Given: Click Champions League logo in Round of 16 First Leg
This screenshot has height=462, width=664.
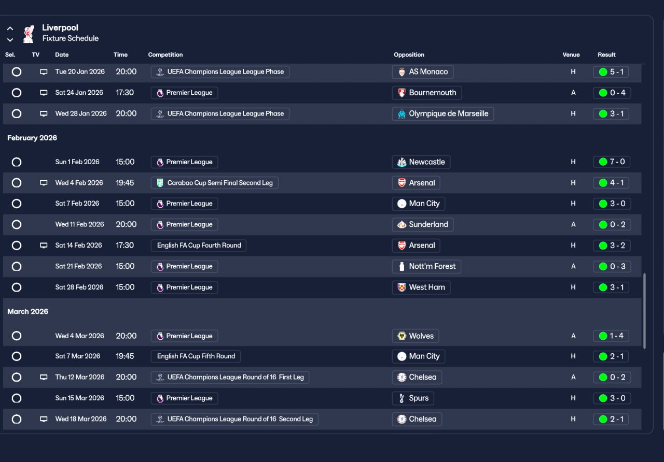Looking at the screenshot, I should coord(160,378).
